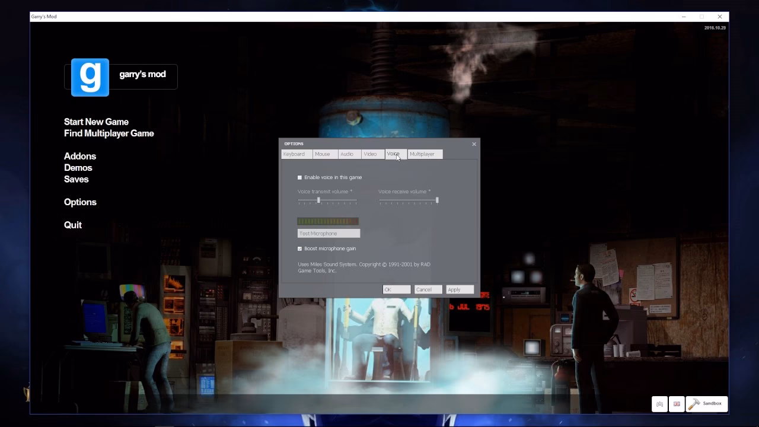This screenshot has height=427, width=759.
Task: Click the 'Voice transmit volume' label
Action: click(x=325, y=192)
